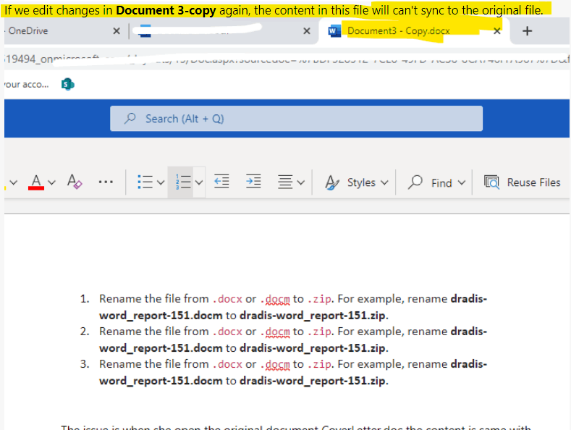This screenshot has height=430, width=571.
Task: Expand the alignment options dropdown
Action: tap(301, 182)
